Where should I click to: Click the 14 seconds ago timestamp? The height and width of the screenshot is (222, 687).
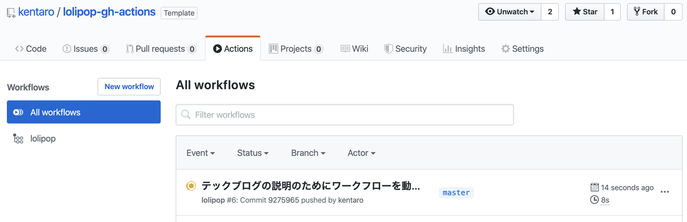coord(627,187)
